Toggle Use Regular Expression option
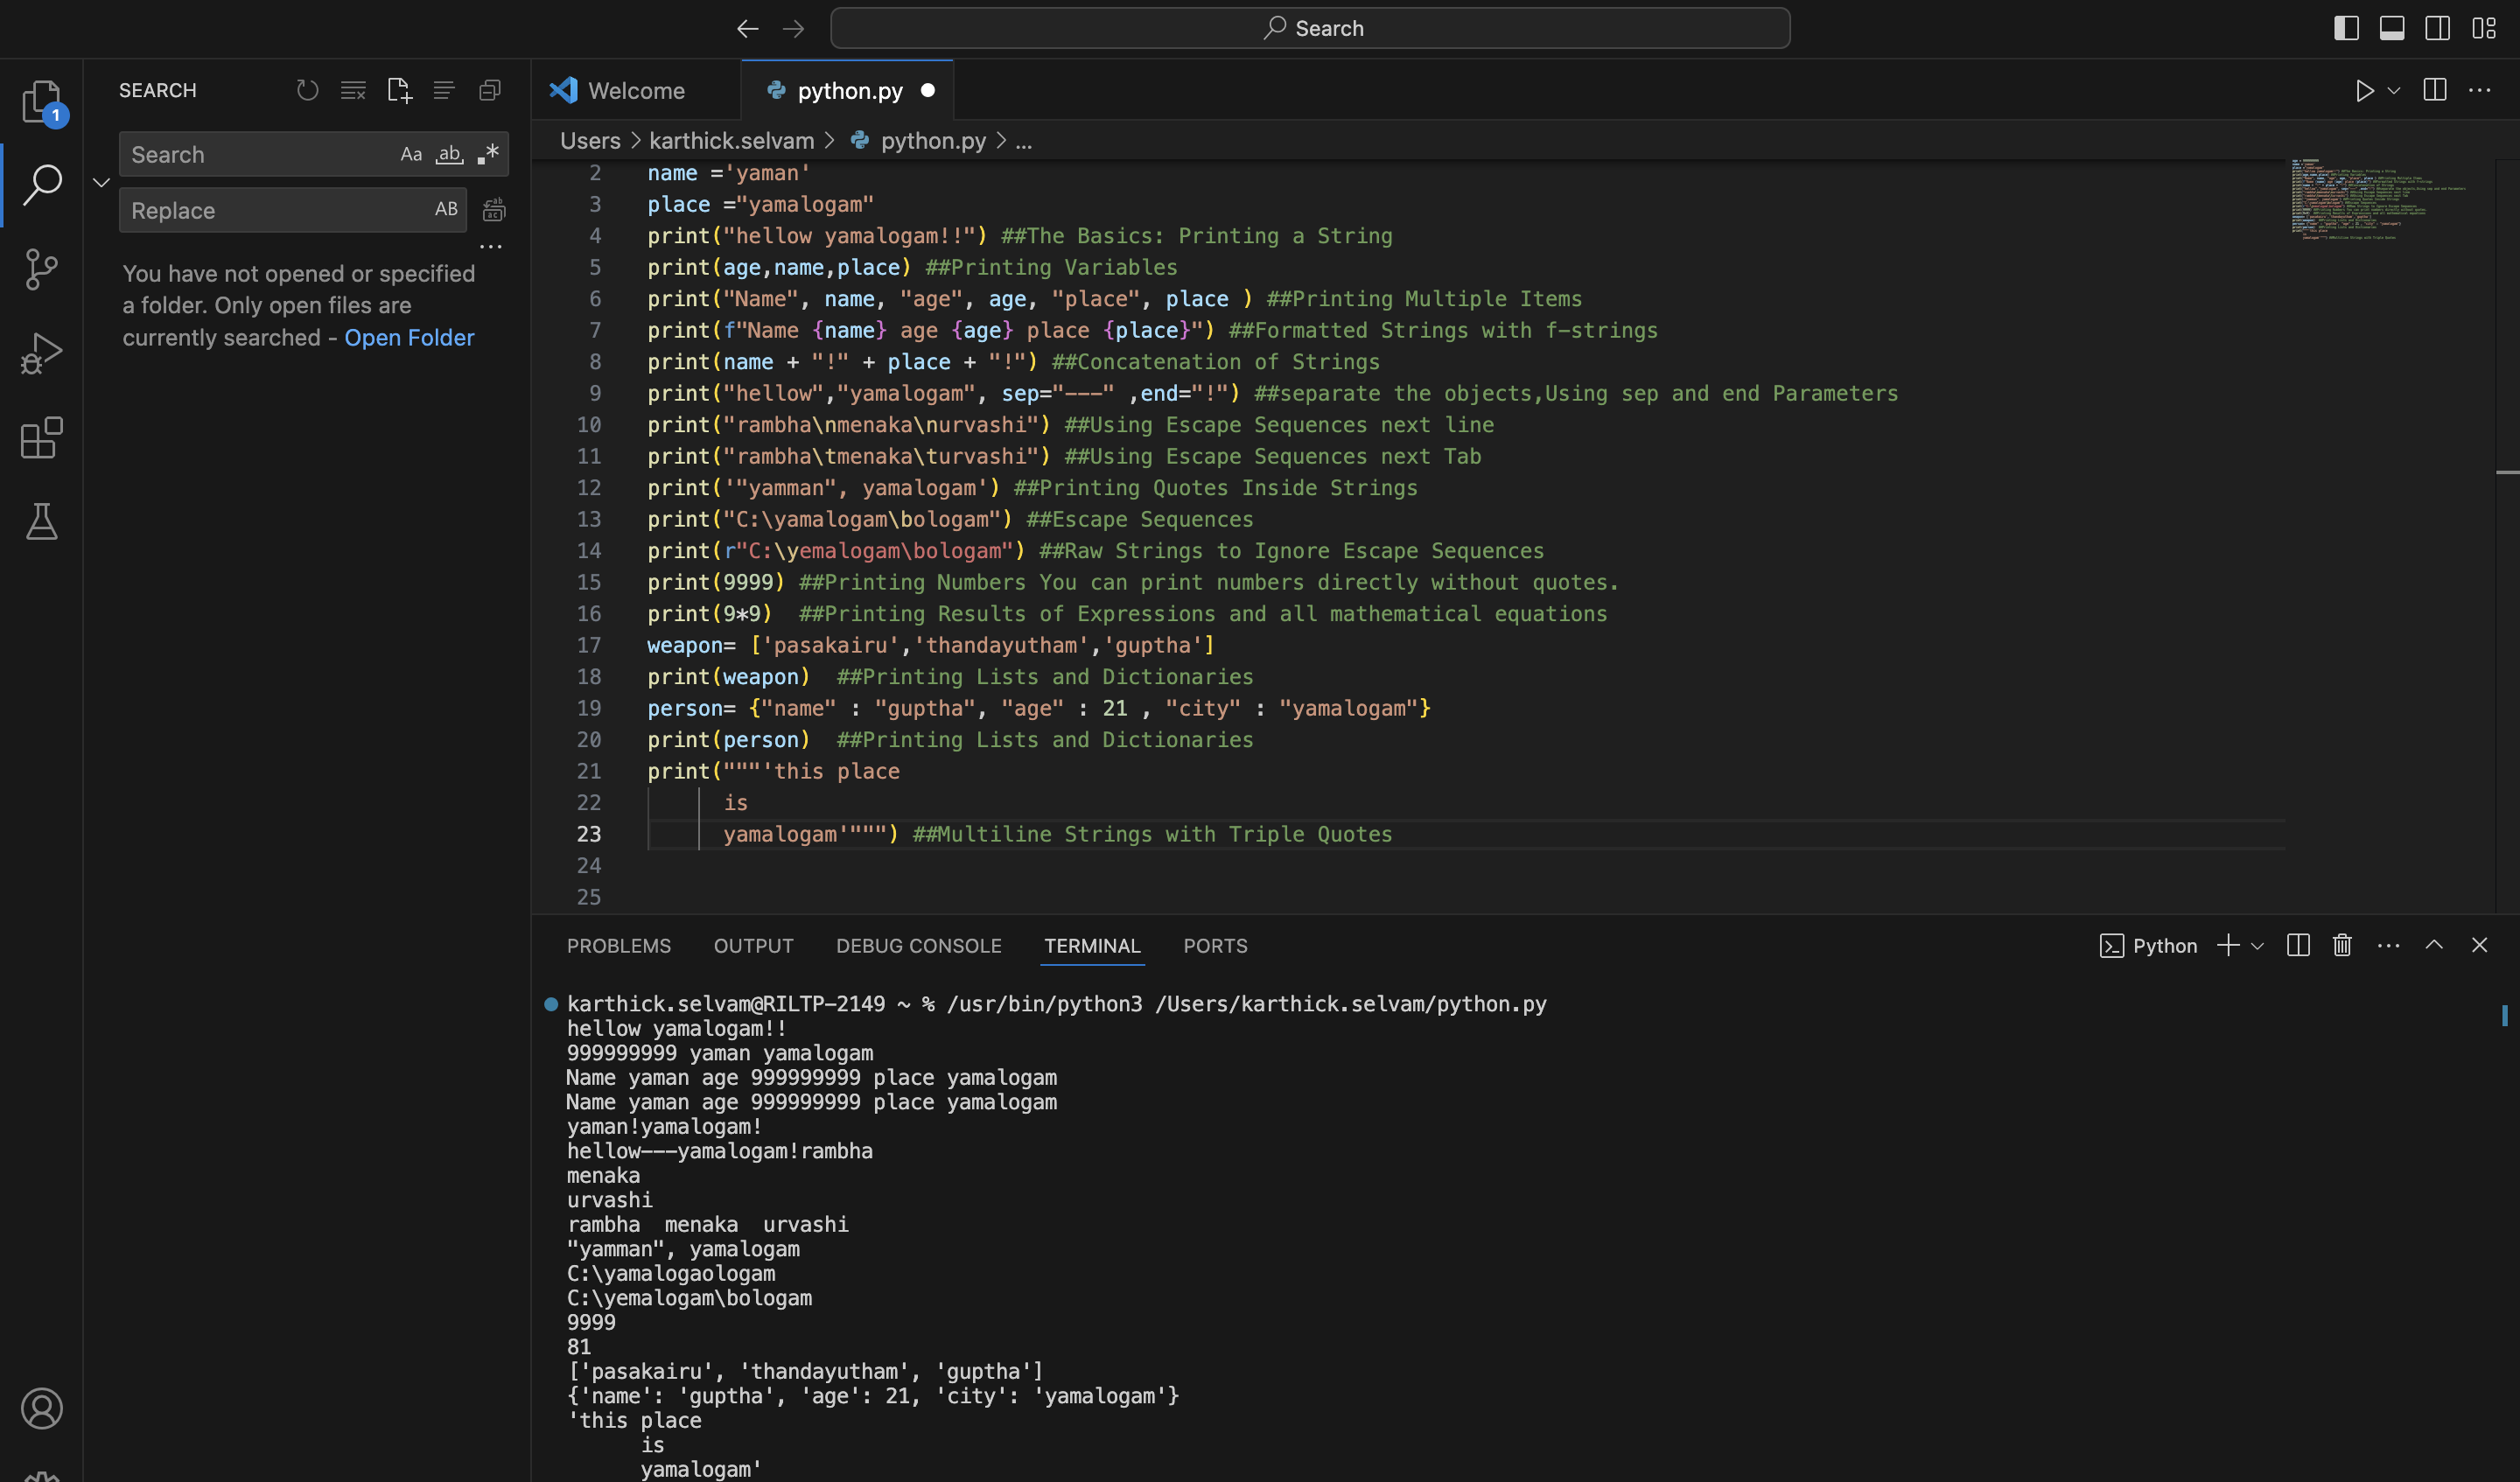Viewport: 2520px width, 1482px height. pyautogui.click(x=488, y=154)
